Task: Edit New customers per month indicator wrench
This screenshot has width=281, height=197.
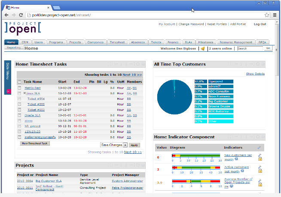Action: click(260, 155)
